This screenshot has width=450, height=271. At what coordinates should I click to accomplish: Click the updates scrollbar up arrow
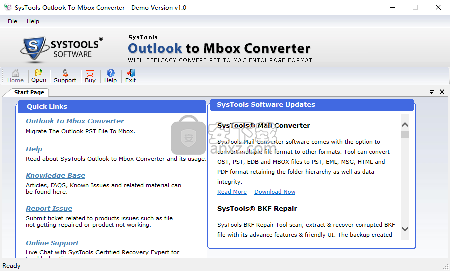pos(405,124)
